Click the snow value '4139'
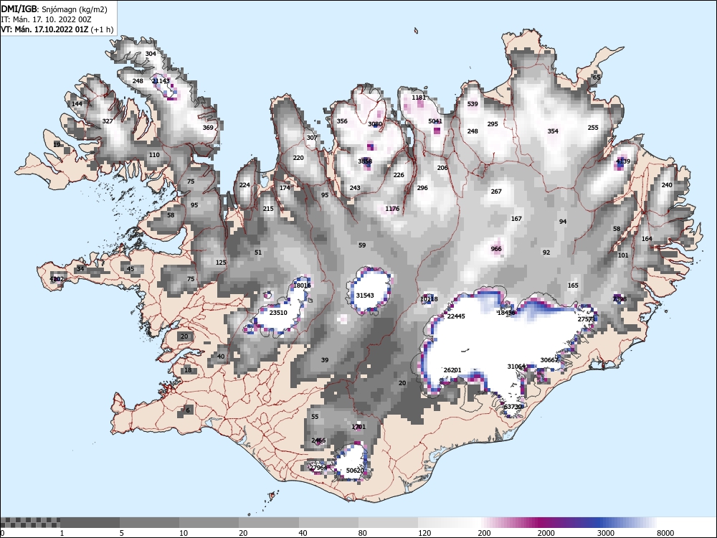Image resolution: width=717 pixels, height=538 pixels. (x=623, y=161)
